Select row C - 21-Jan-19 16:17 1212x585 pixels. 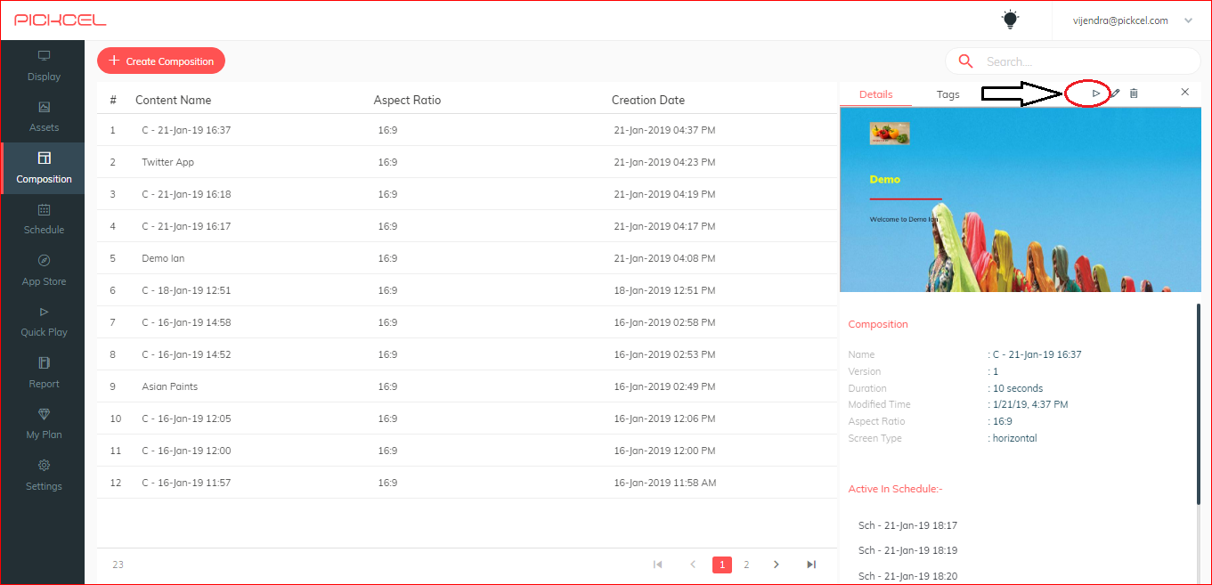pos(467,226)
